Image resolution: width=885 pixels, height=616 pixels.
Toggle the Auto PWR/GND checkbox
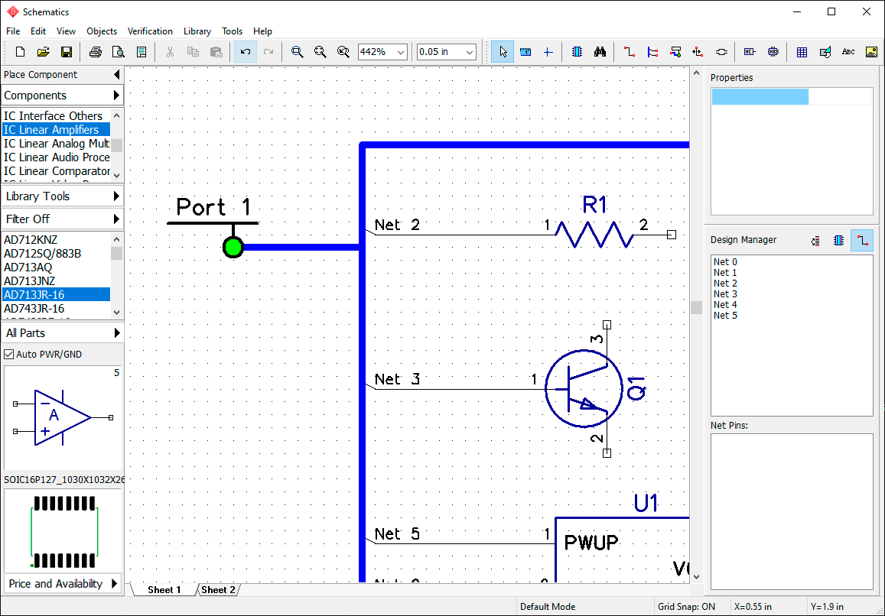coord(9,355)
